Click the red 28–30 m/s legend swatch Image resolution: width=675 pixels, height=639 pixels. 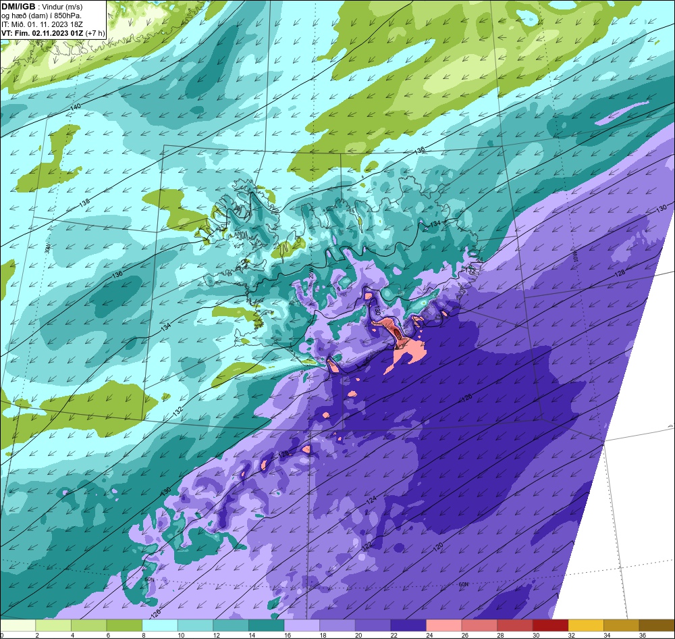(x=515, y=625)
